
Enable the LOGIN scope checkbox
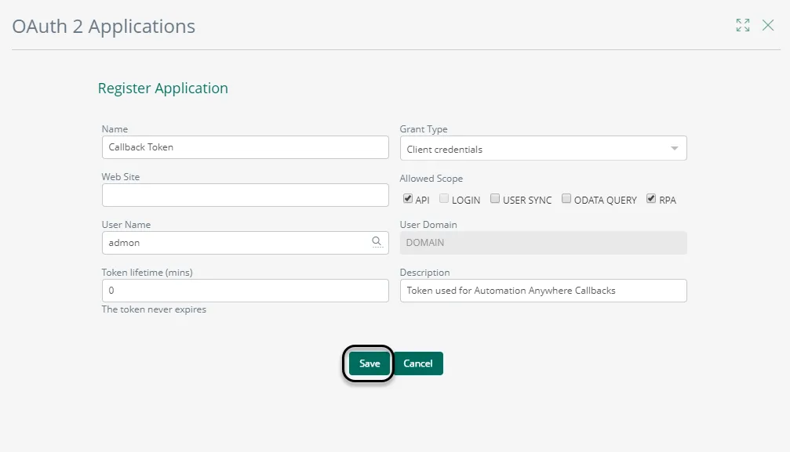(x=444, y=199)
